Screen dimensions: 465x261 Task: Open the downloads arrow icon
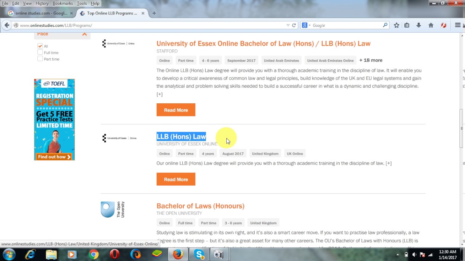pos(418,25)
